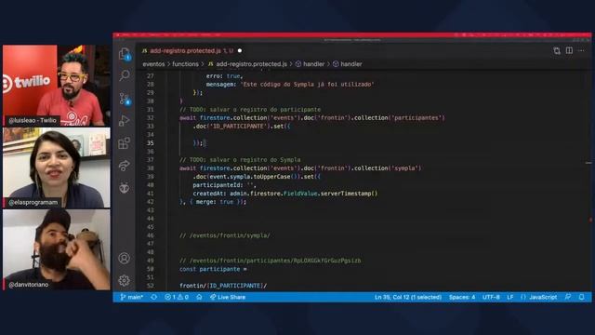
Task: Click the functions breadcrumb
Action: (186, 64)
